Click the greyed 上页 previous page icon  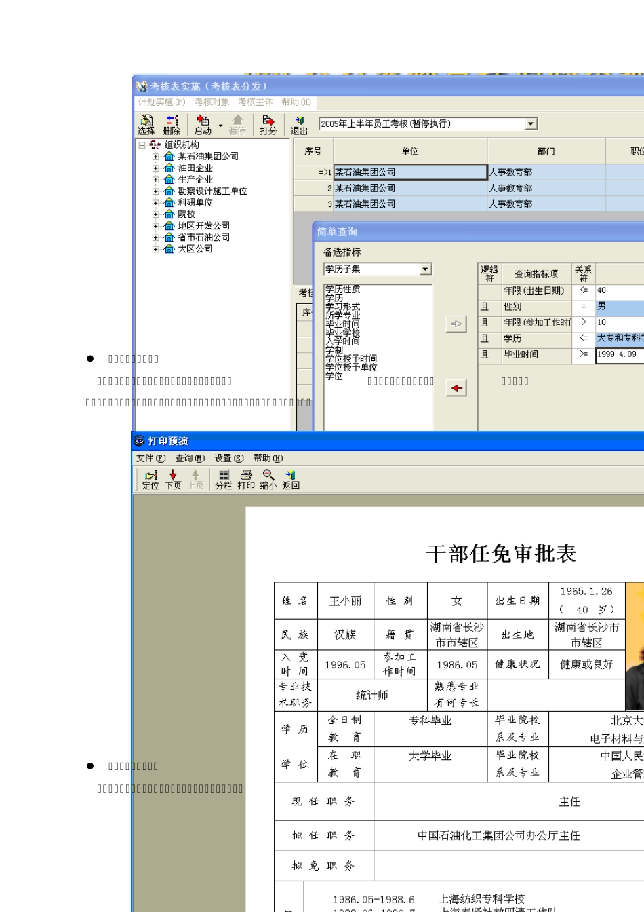click(195, 479)
